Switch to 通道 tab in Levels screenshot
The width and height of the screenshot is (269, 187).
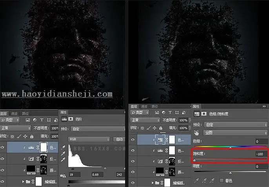tap(14, 114)
